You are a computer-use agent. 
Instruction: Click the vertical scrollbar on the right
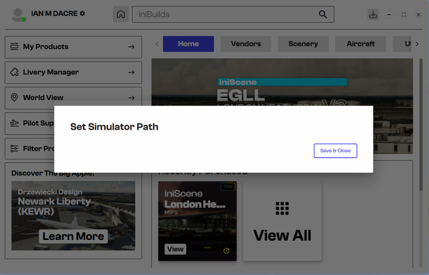pyautogui.click(x=421, y=124)
